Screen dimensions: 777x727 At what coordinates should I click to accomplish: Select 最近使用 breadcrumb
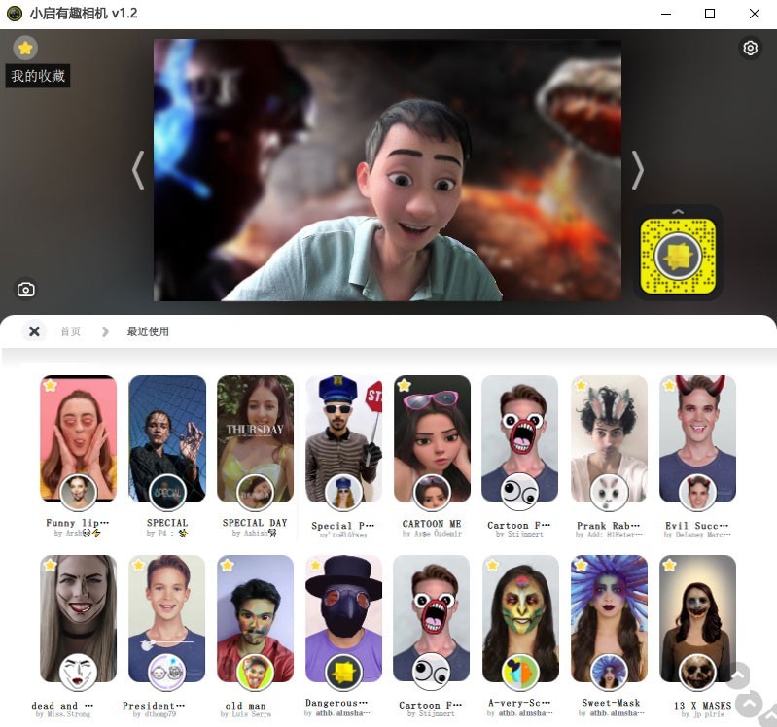148,331
